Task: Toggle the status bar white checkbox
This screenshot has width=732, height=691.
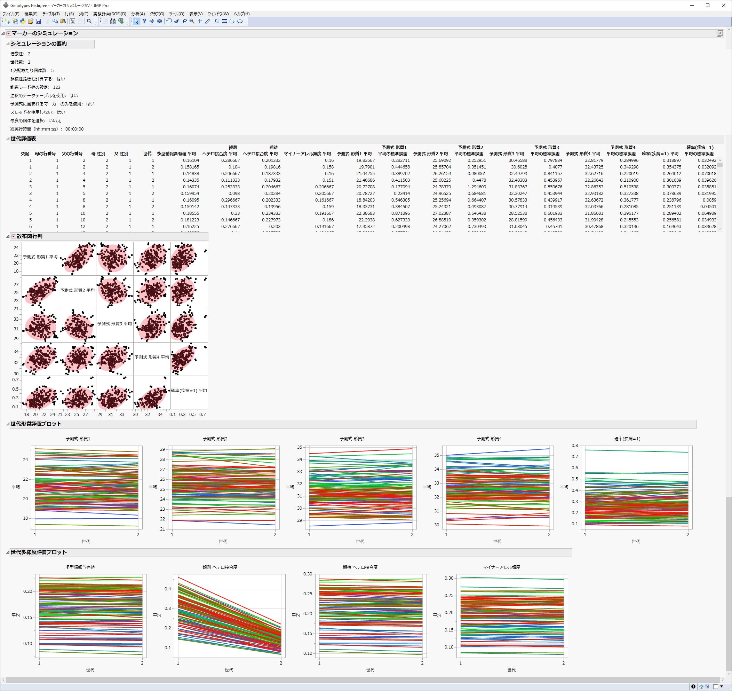Action: [x=715, y=686]
